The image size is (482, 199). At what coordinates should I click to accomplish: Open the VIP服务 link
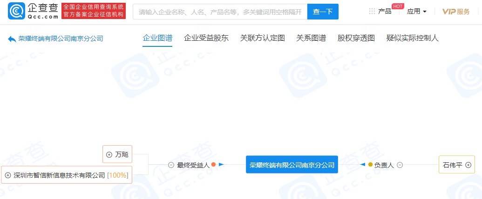coord(456,12)
